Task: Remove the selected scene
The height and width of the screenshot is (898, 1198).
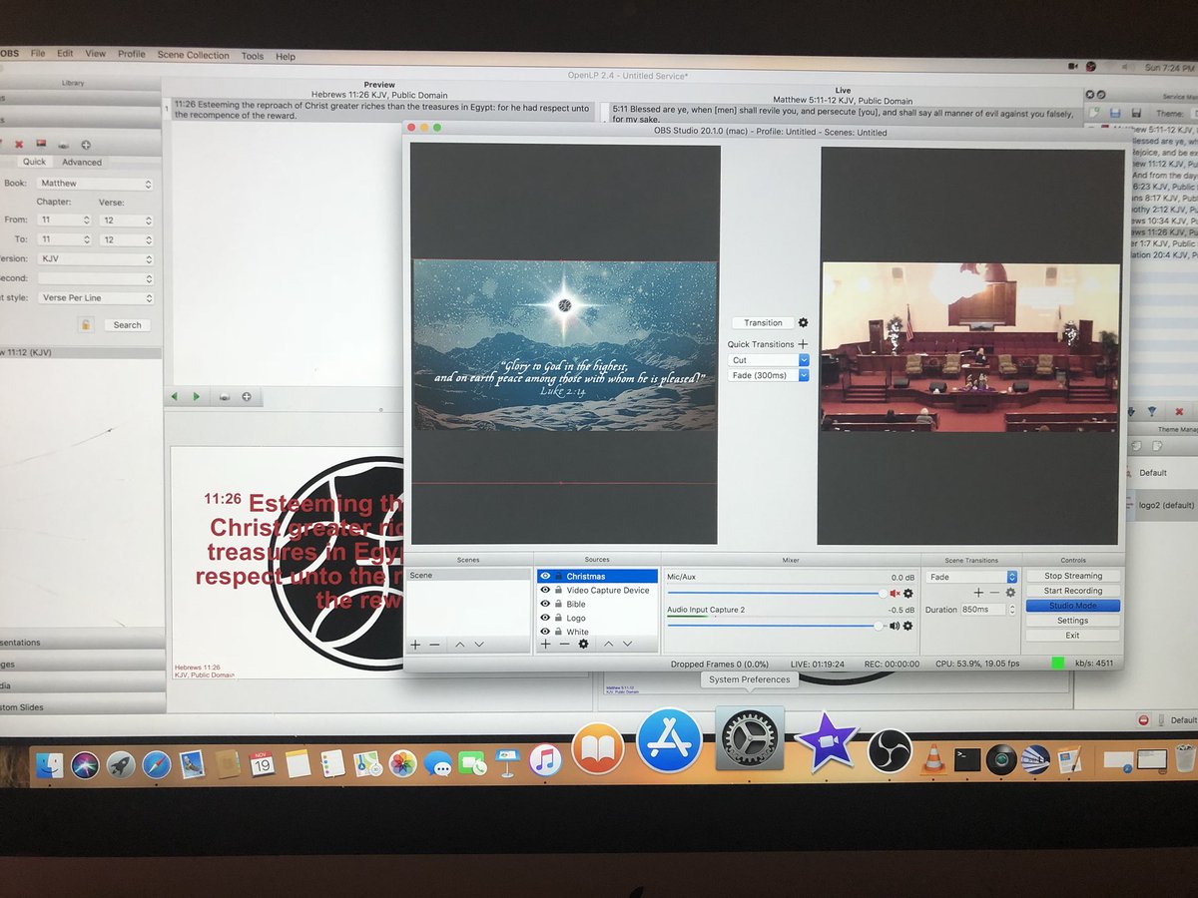Action: pos(434,645)
